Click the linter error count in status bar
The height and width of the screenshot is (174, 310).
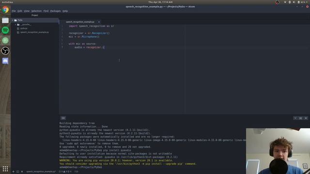61,172
